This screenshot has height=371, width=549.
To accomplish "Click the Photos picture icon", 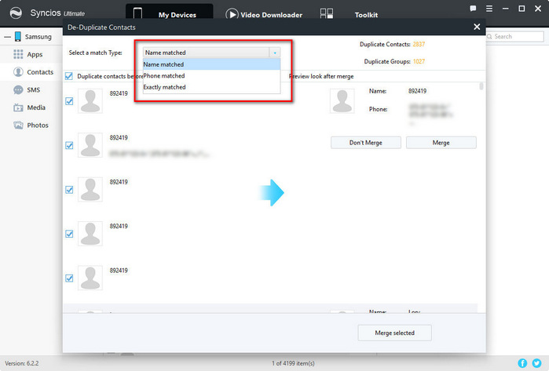I will click(x=18, y=125).
